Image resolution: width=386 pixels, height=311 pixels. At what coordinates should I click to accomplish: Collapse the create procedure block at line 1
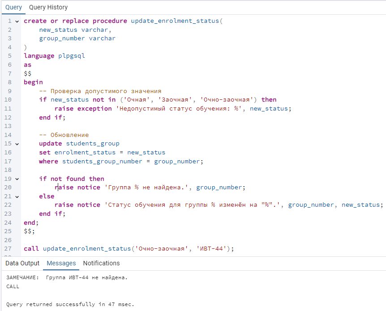point(17,21)
